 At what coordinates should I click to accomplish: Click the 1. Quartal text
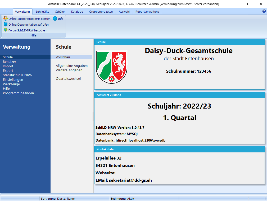coord(180,118)
